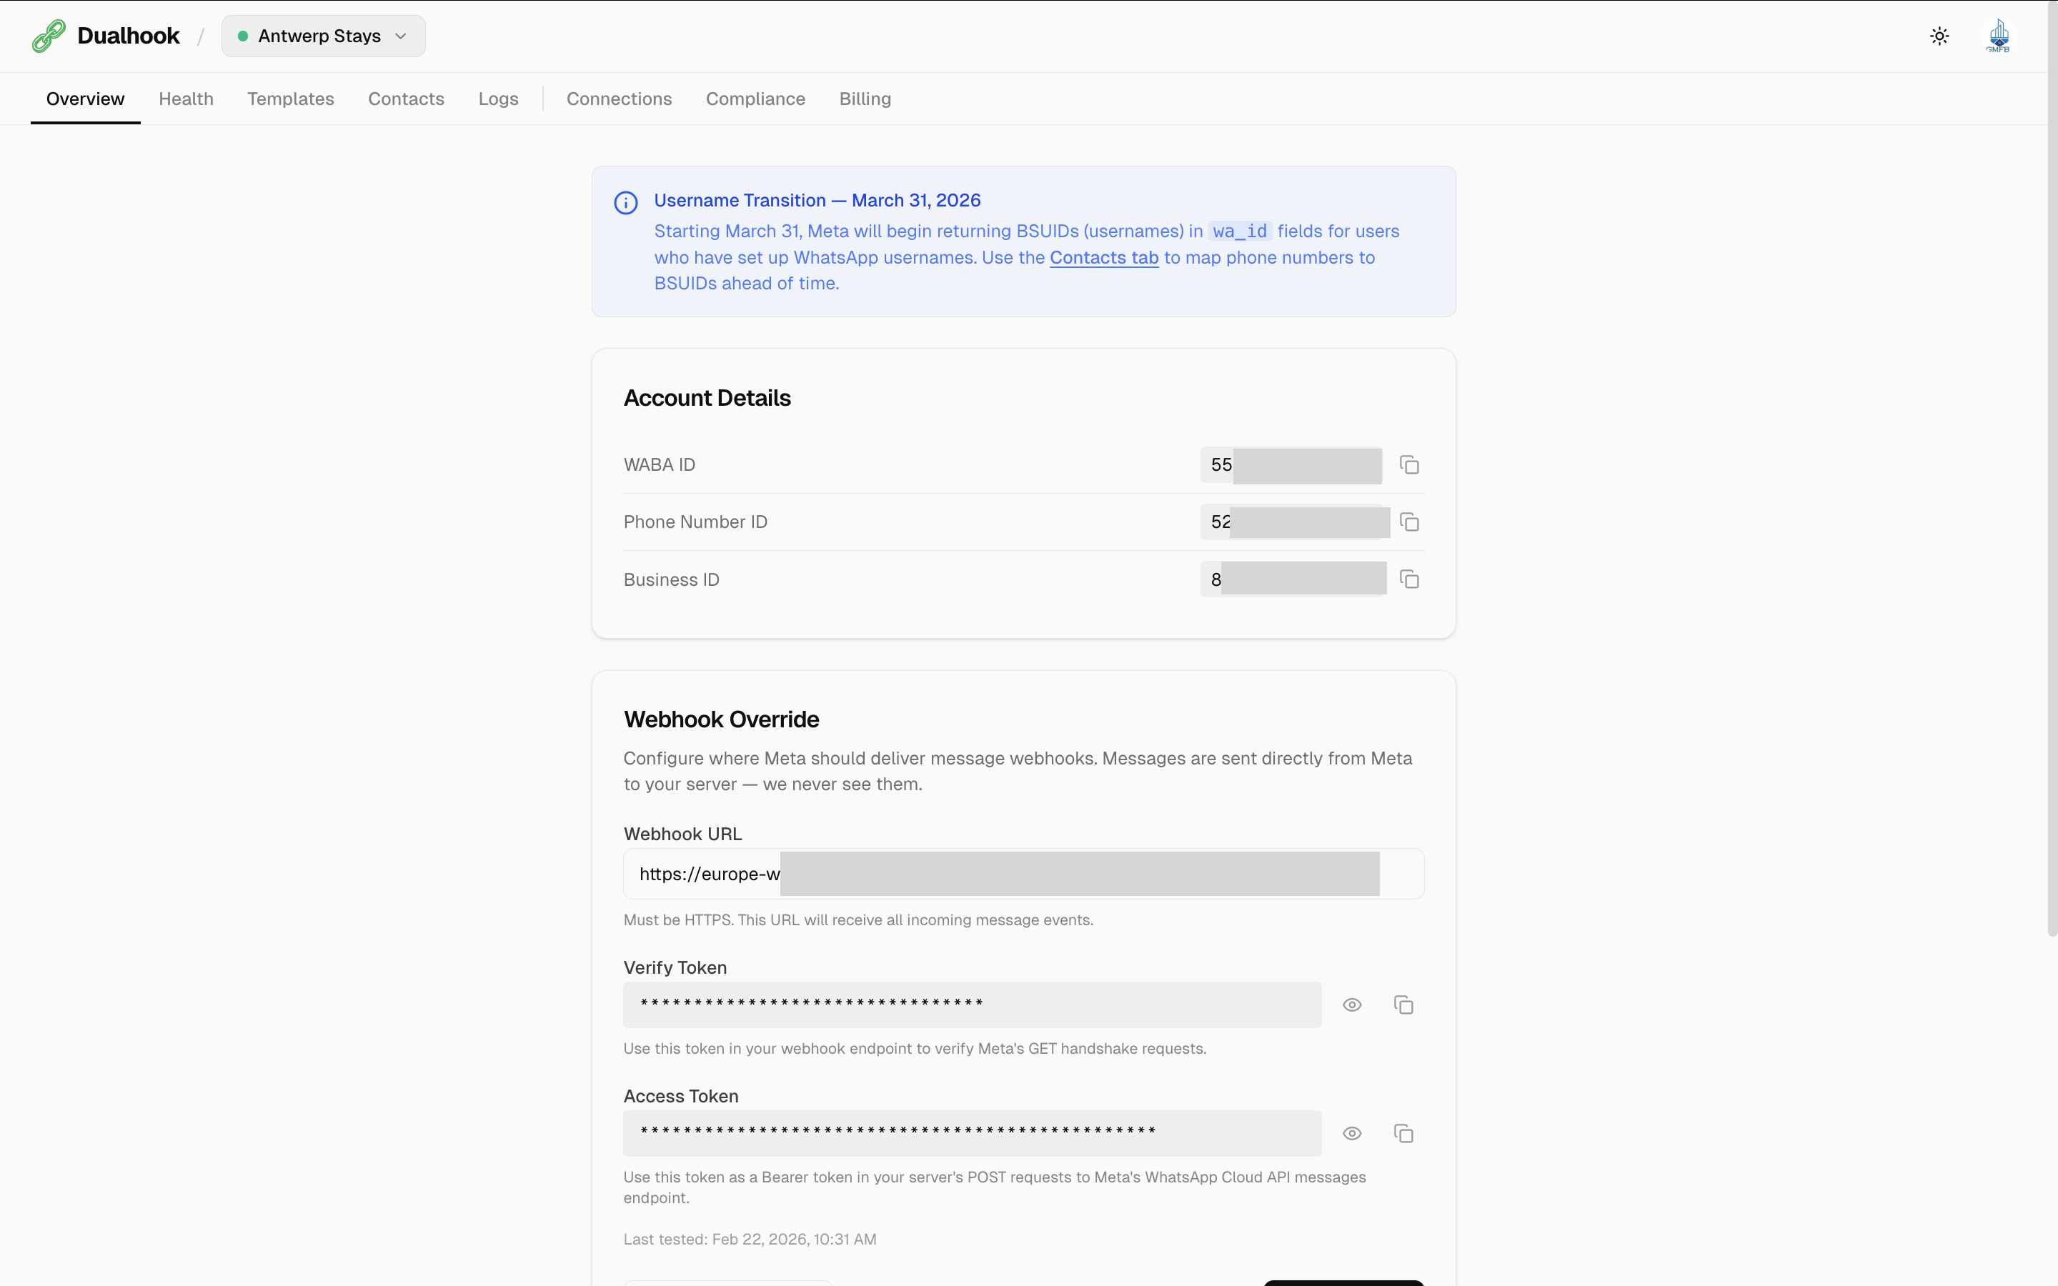Switch to the Health tab
2058x1286 pixels.
tap(185, 99)
